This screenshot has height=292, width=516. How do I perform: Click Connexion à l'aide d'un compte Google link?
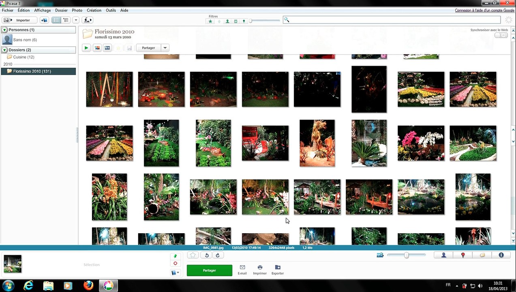tap(484, 10)
